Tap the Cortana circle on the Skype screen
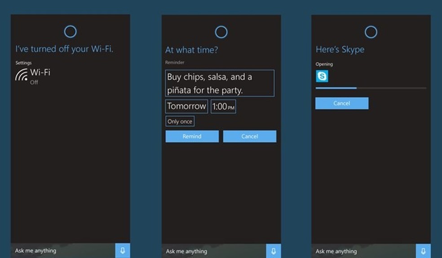Screen dimensions: 442x258 371,32
